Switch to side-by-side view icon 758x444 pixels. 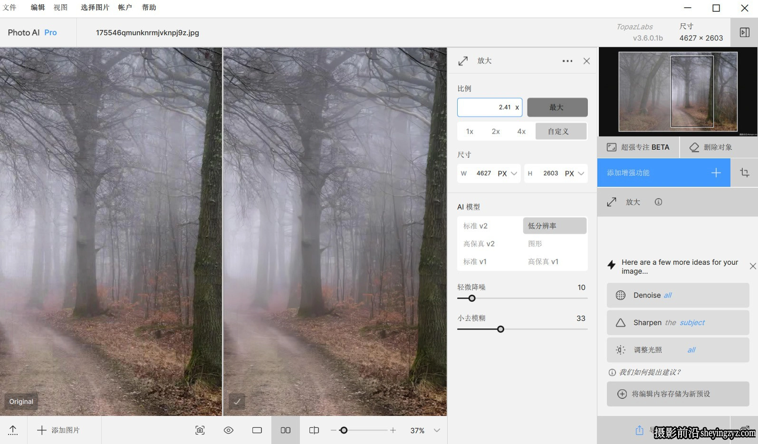(x=286, y=430)
